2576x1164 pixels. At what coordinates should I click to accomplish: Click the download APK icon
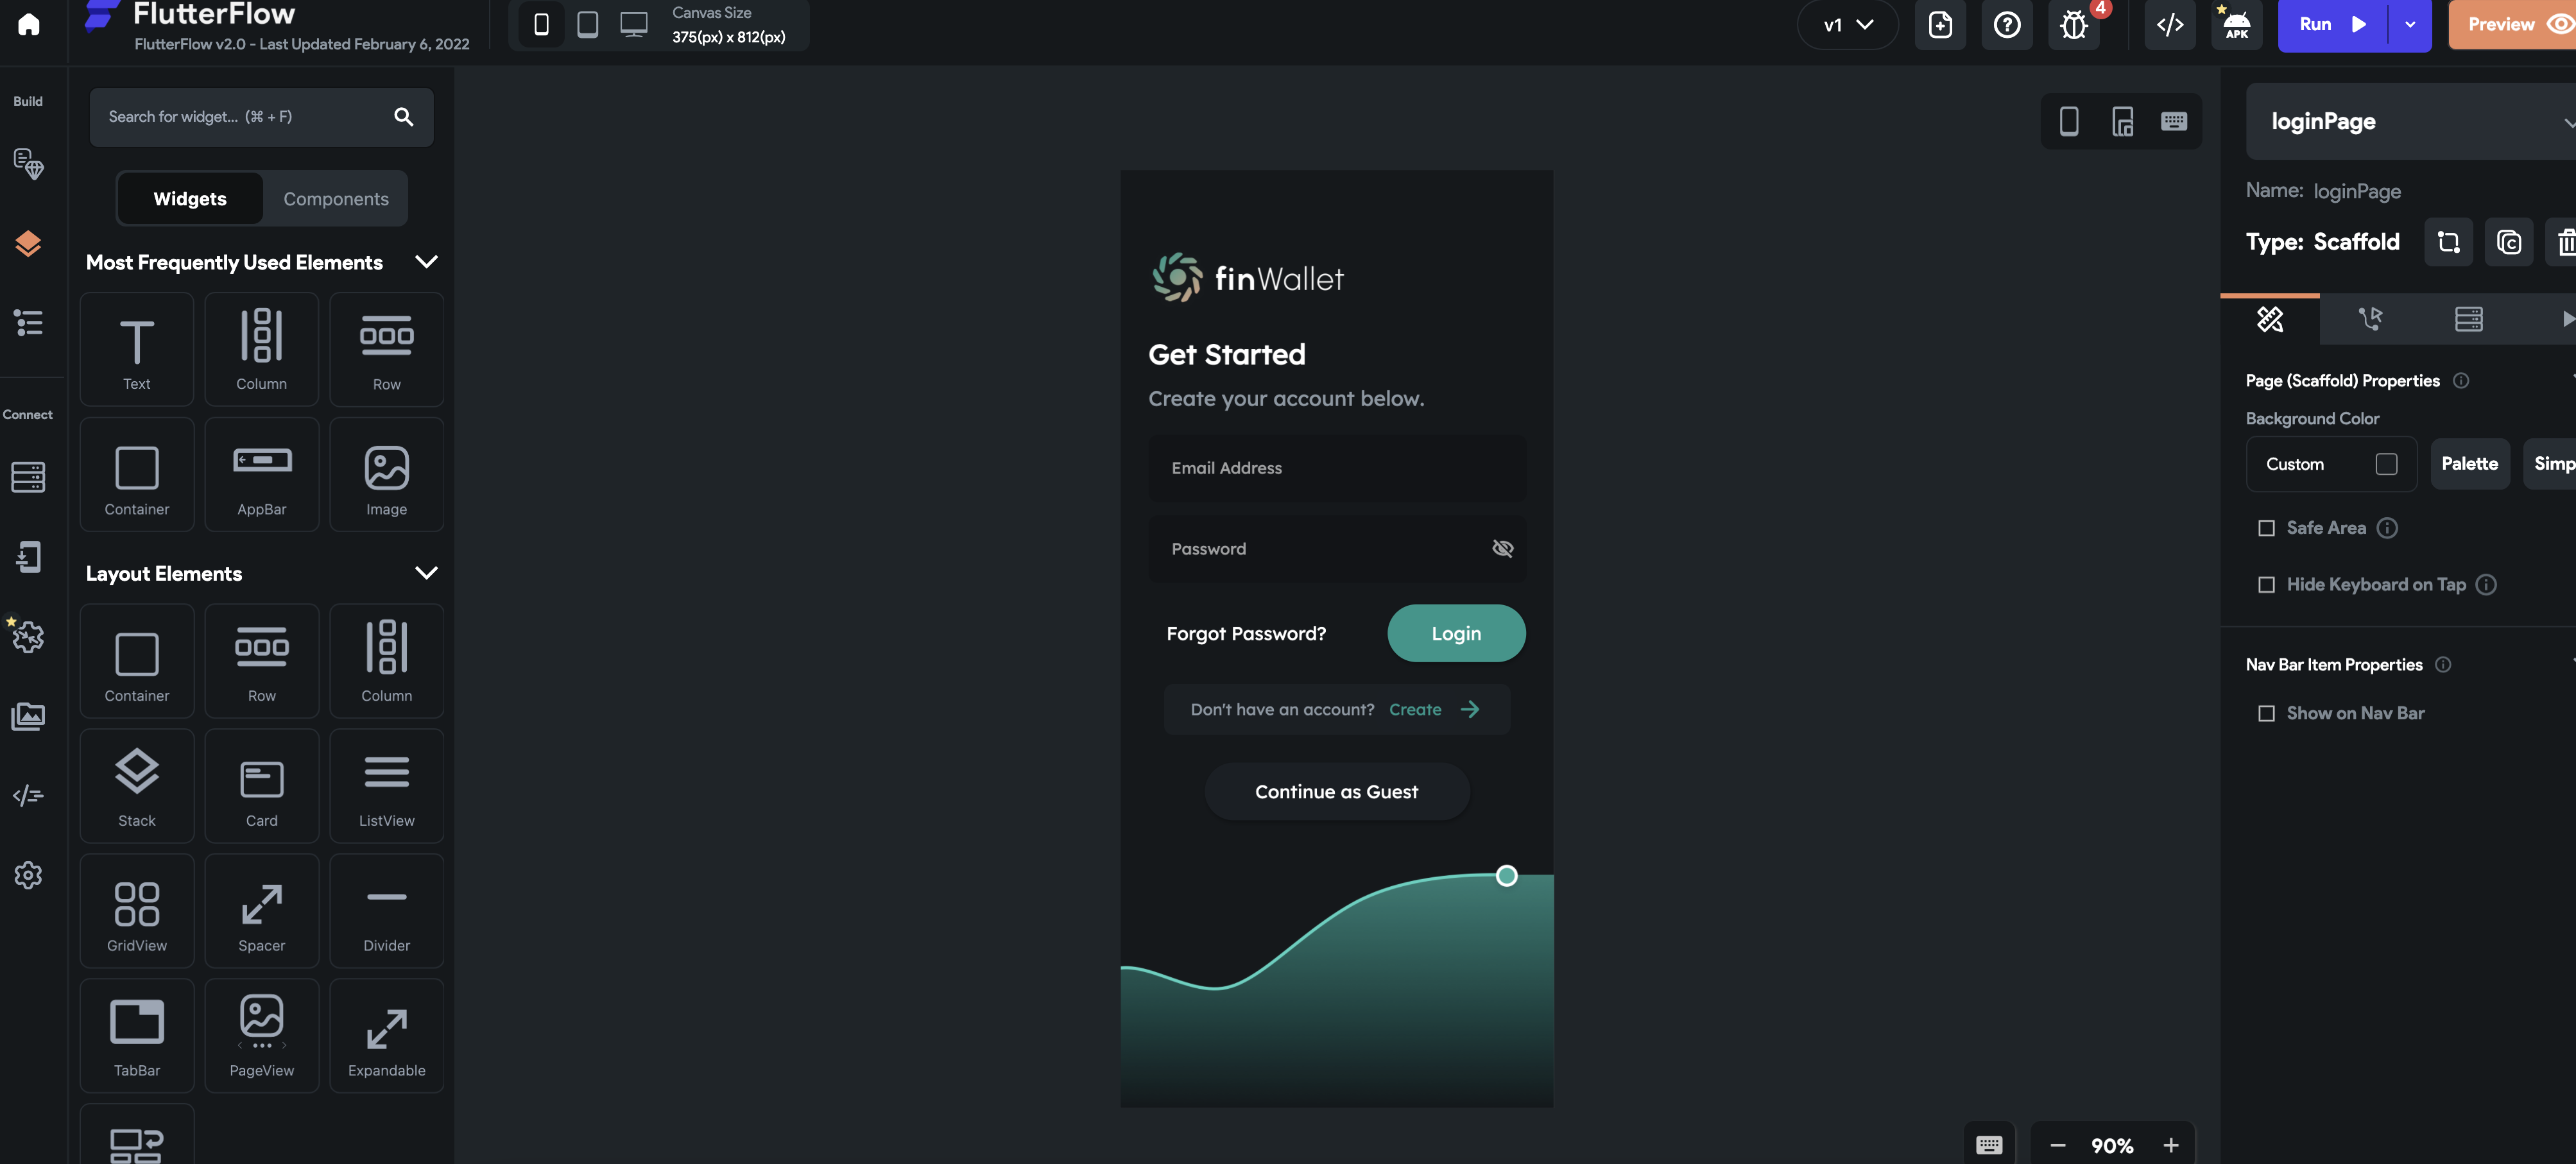pos(2236,25)
